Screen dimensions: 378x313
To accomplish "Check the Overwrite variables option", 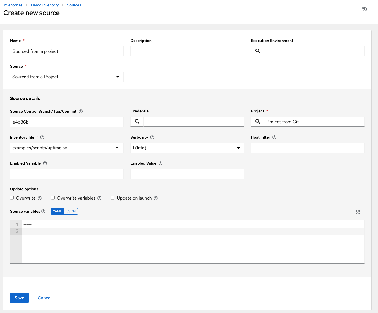I will click(x=53, y=198).
